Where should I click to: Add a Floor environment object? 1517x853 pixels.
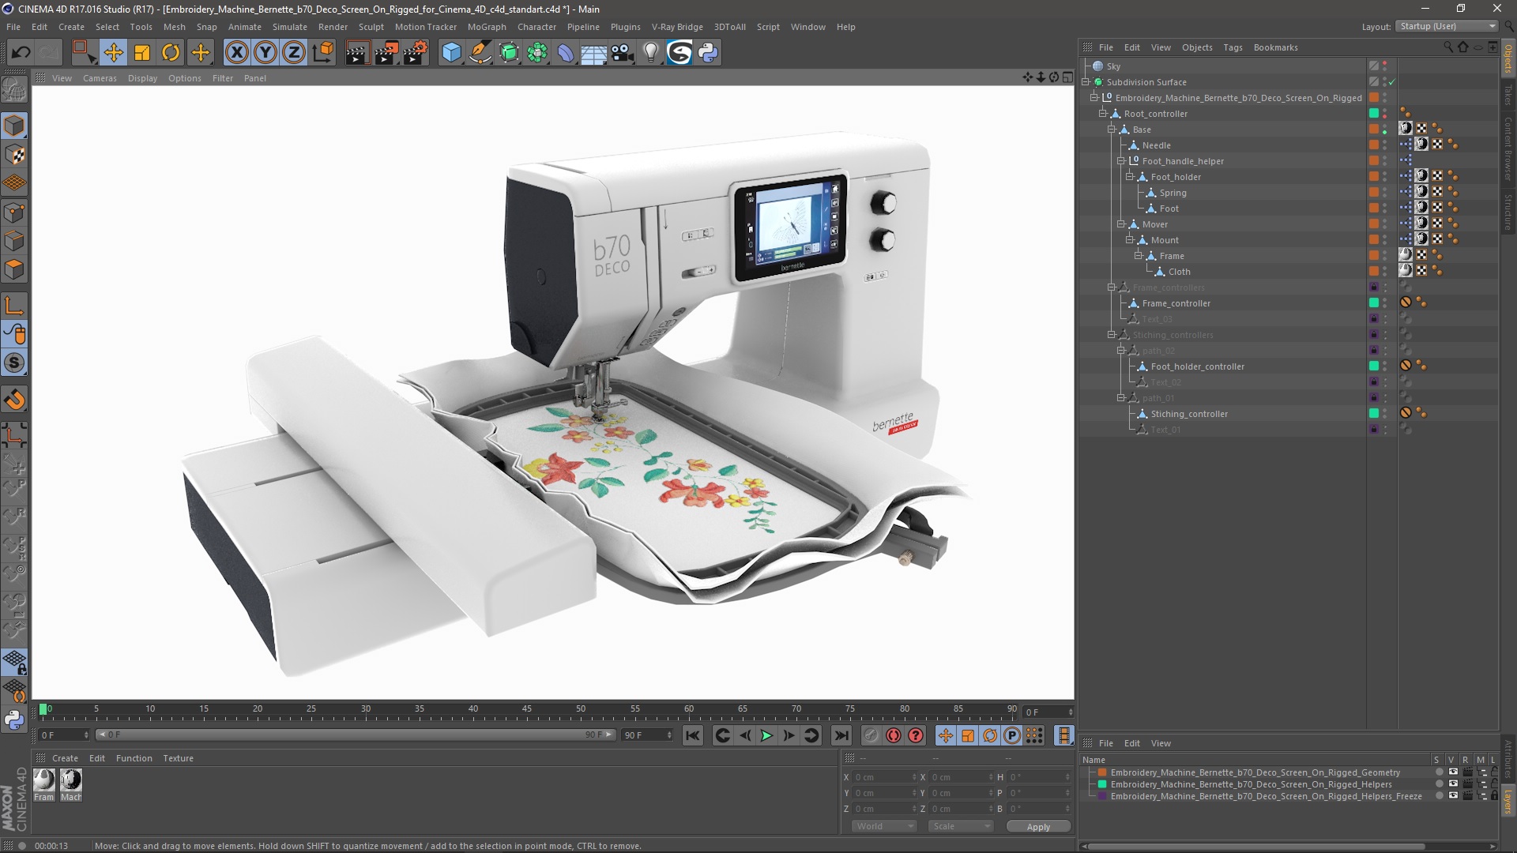tap(593, 53)
